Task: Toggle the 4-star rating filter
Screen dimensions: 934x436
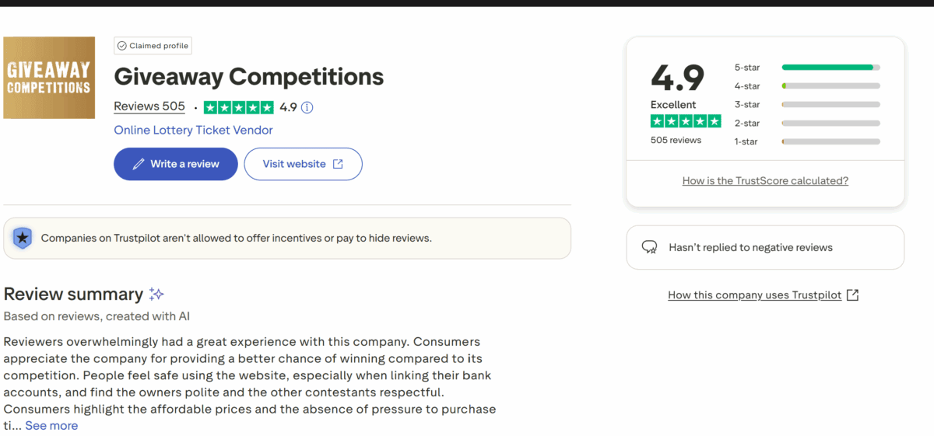Action: pos(806,86)
